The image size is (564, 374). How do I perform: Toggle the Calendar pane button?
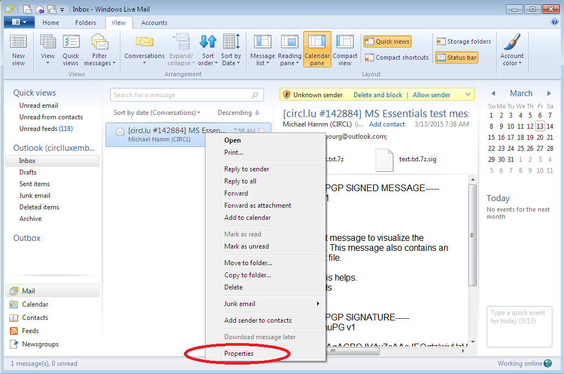[x=317, y=49]
